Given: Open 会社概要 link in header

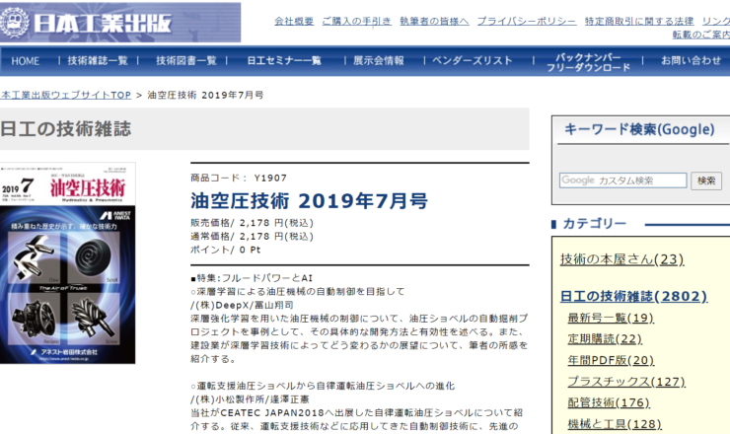Looking at the screenshot, I should click(x=294, y=21).
